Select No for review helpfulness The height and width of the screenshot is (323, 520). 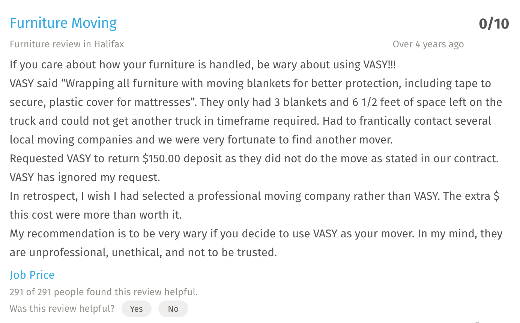[173, 309]
